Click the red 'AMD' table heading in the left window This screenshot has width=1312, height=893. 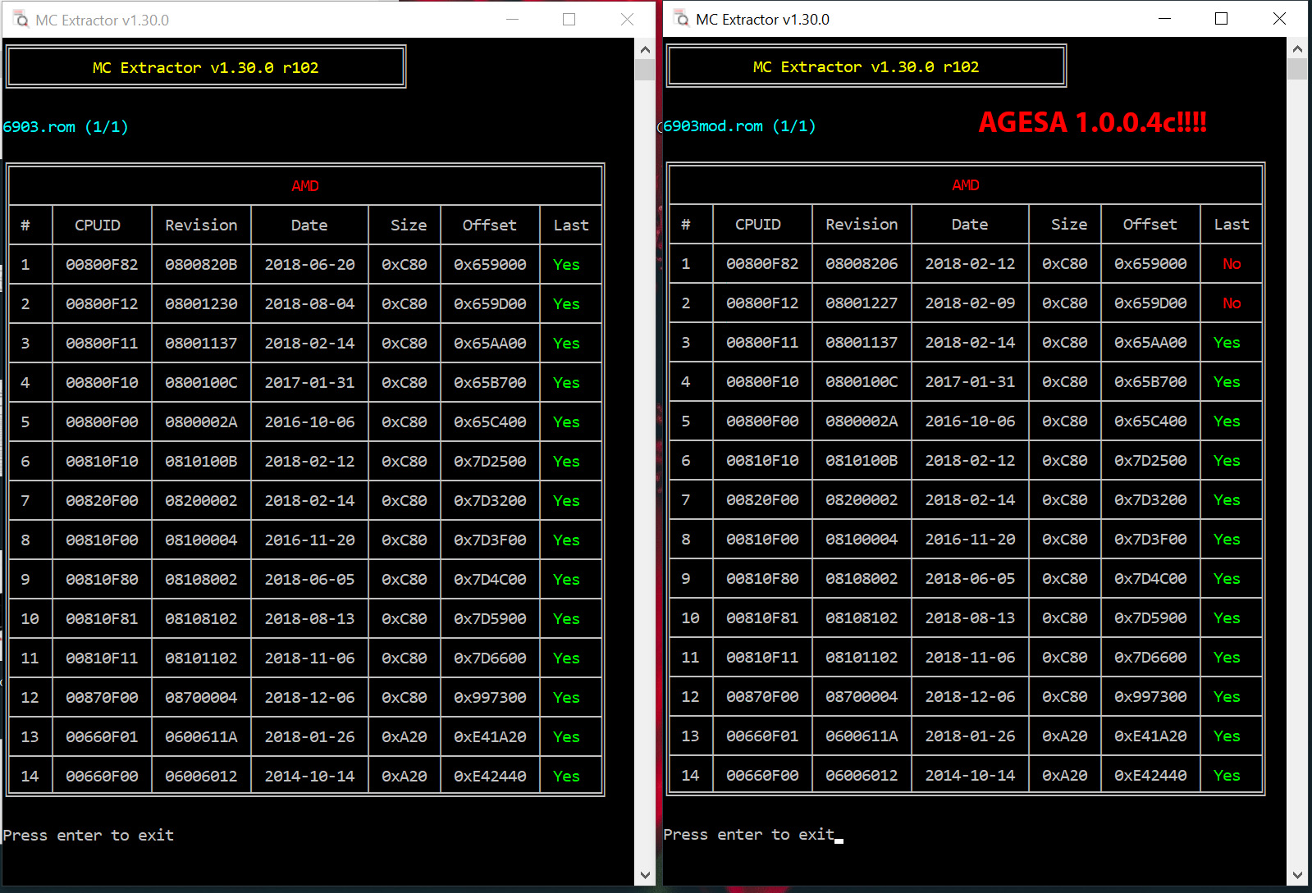[305, 186]
